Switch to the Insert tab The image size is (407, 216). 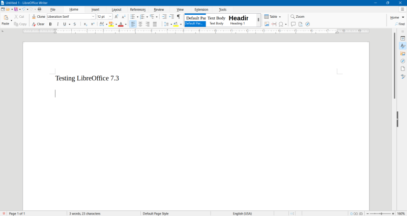click(95, 10)
